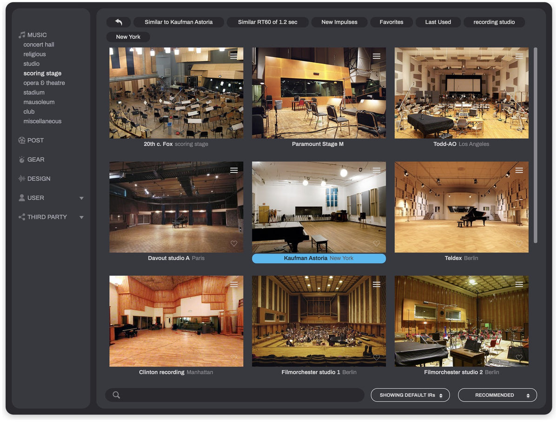Select the religious category
558x422 pixels.
click(x=35, y=54)
